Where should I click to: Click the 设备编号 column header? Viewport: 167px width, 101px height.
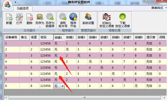[11, 37]
